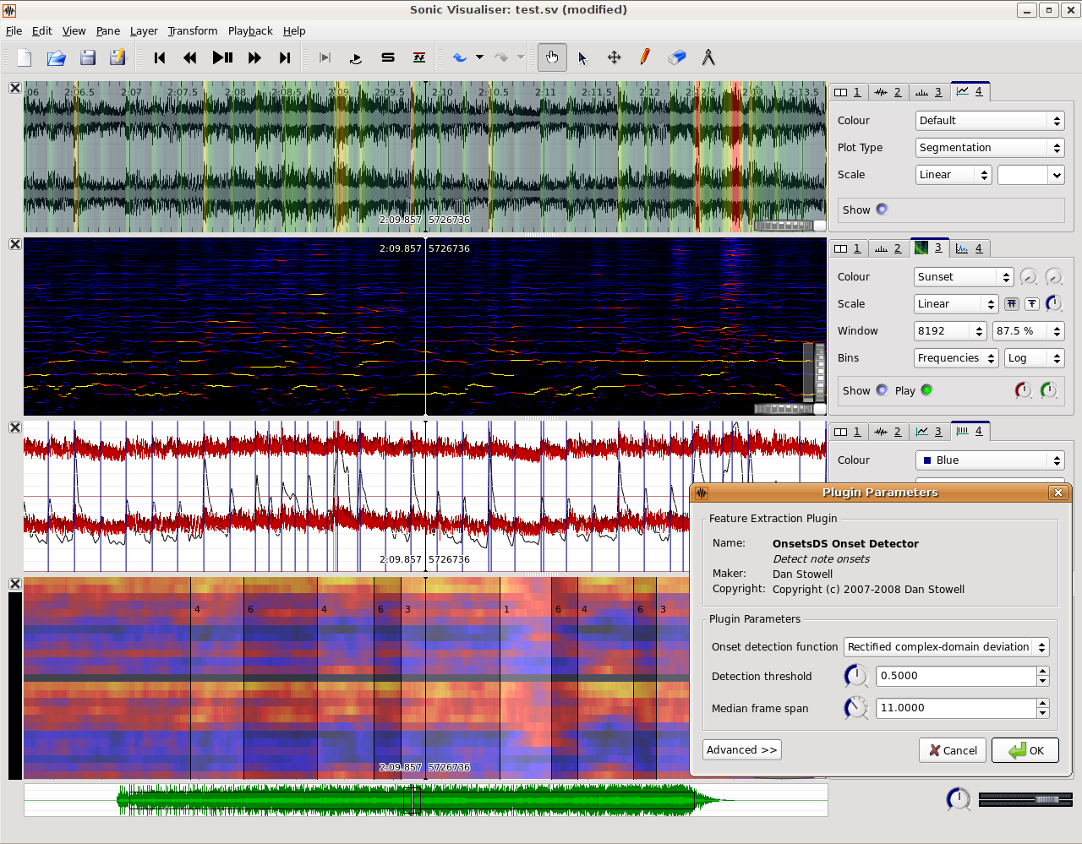
Task: Select the Draw pencil tool
Action: tap(645, 57)
